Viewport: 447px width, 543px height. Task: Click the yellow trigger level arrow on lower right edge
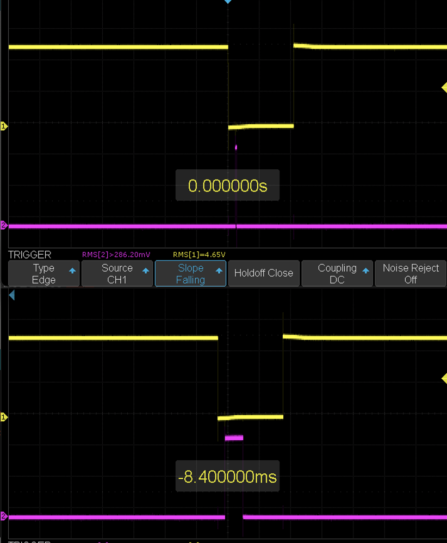[x=443, y=378]
